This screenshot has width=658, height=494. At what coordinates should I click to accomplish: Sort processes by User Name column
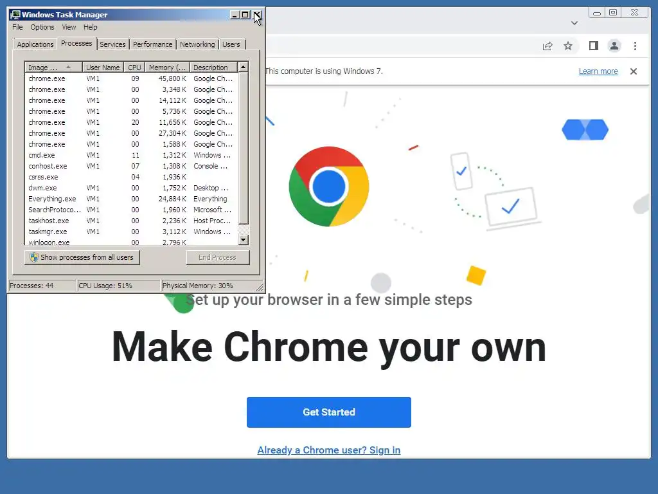pos(103,67)
